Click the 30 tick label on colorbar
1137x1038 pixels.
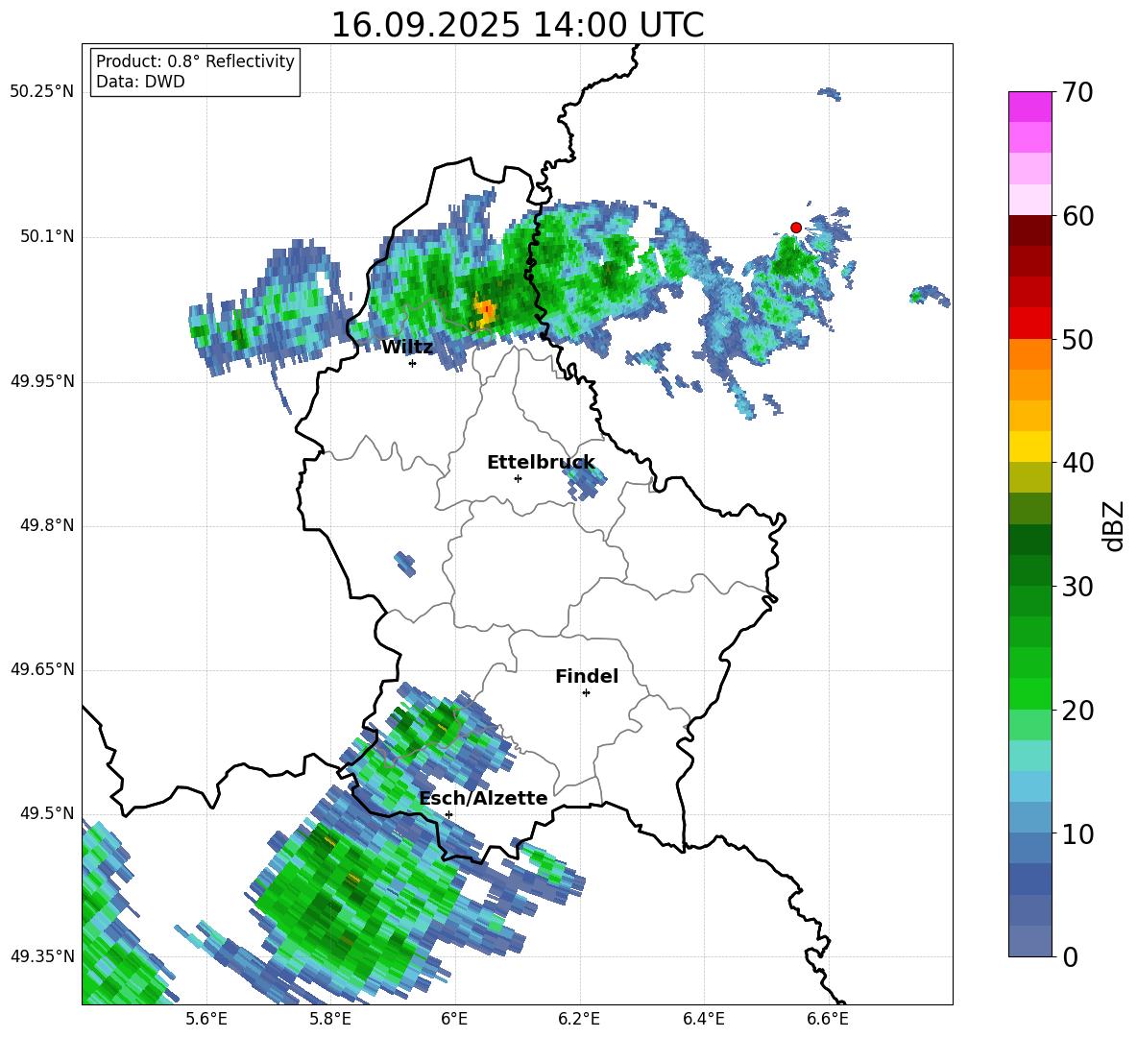[x=1077, y=587]
